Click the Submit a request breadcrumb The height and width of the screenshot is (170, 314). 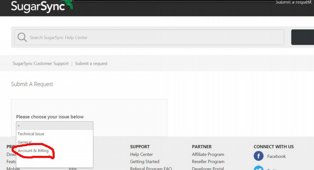point(91,63)
